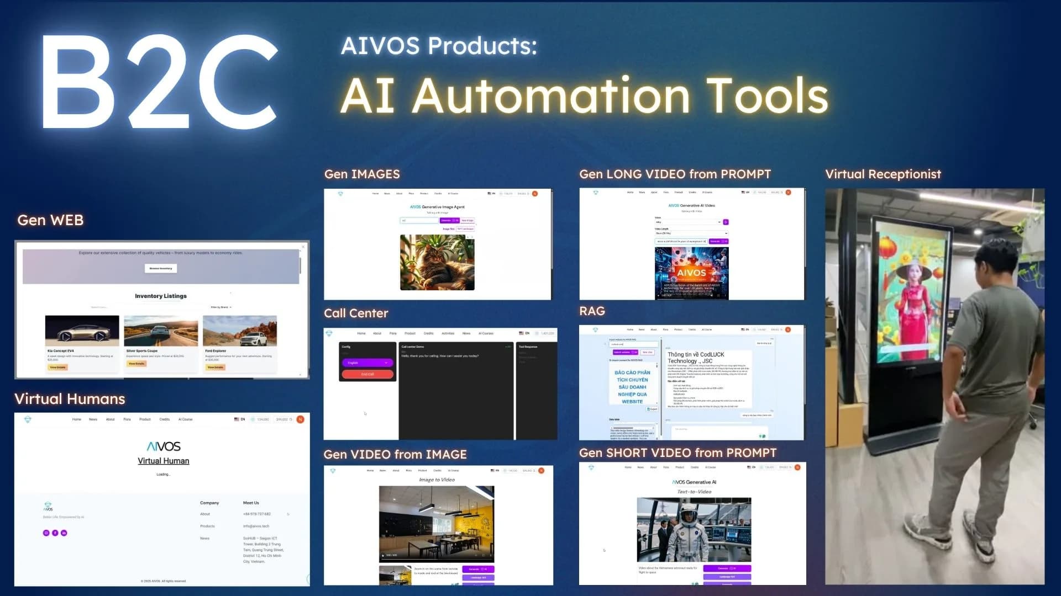1061x596 pixels.
Task: Open Credits menu in Virtual Humans page
Action: tap(165, 419)
